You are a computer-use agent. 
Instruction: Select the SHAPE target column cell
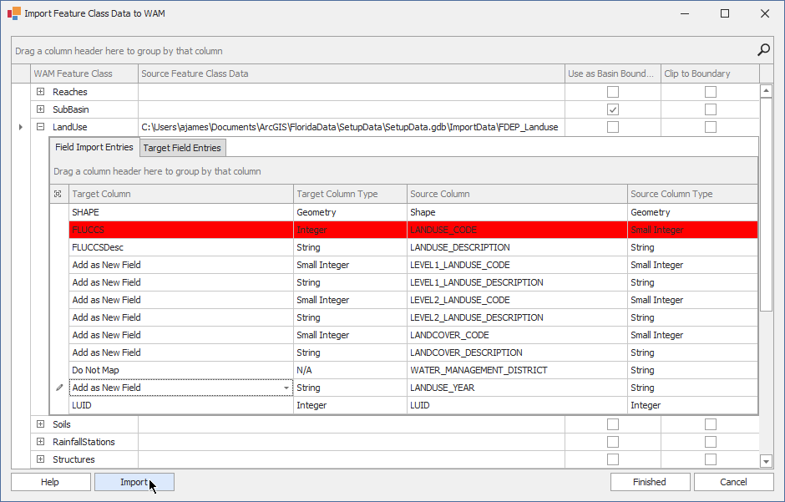(180, 212)
